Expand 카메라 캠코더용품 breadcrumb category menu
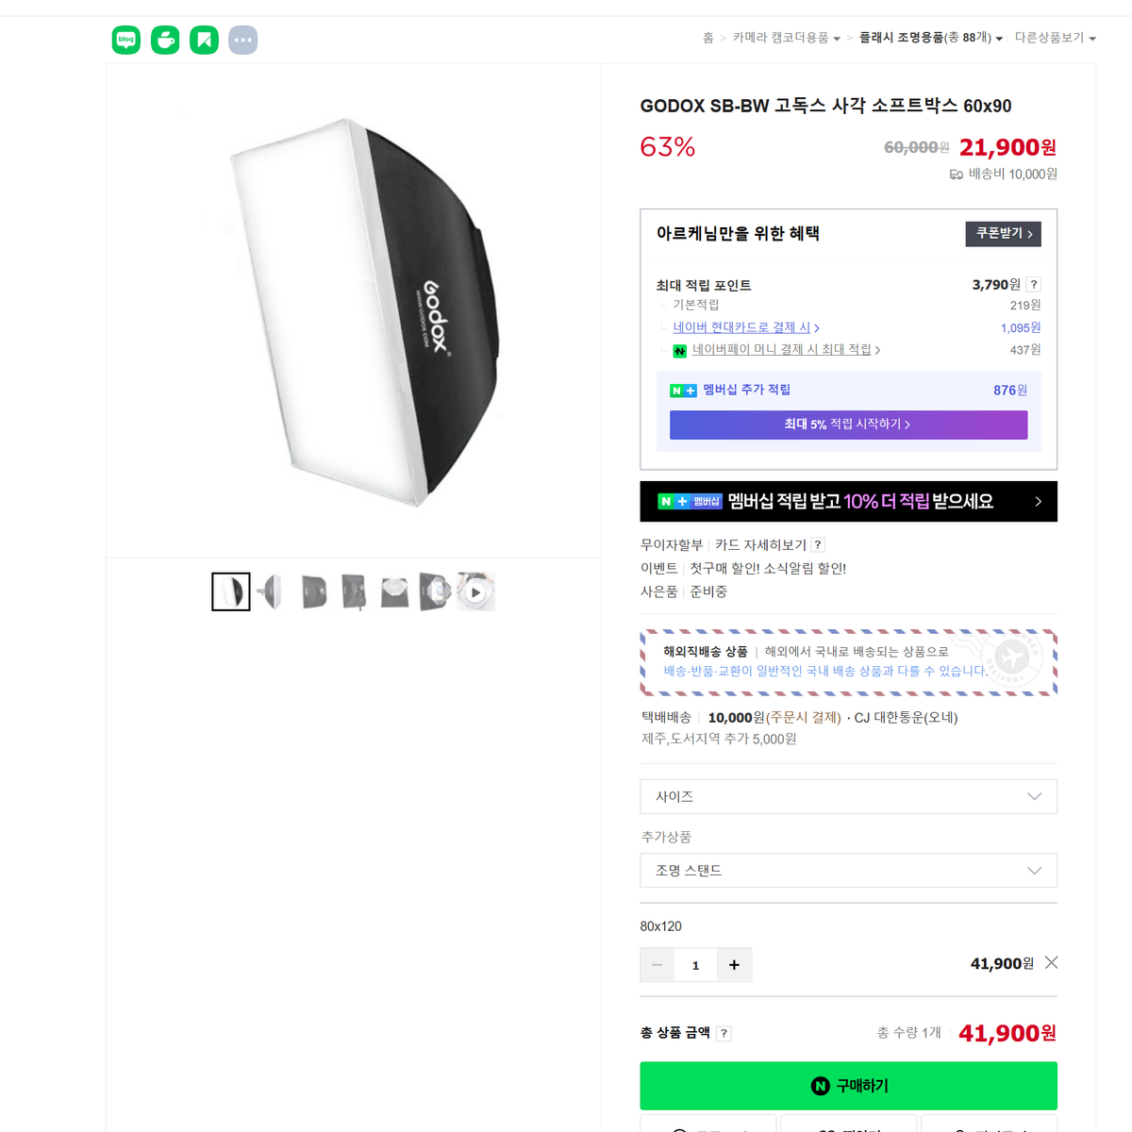Image resolution: width=1132 pixels, height=1132 pixels. 787,38
